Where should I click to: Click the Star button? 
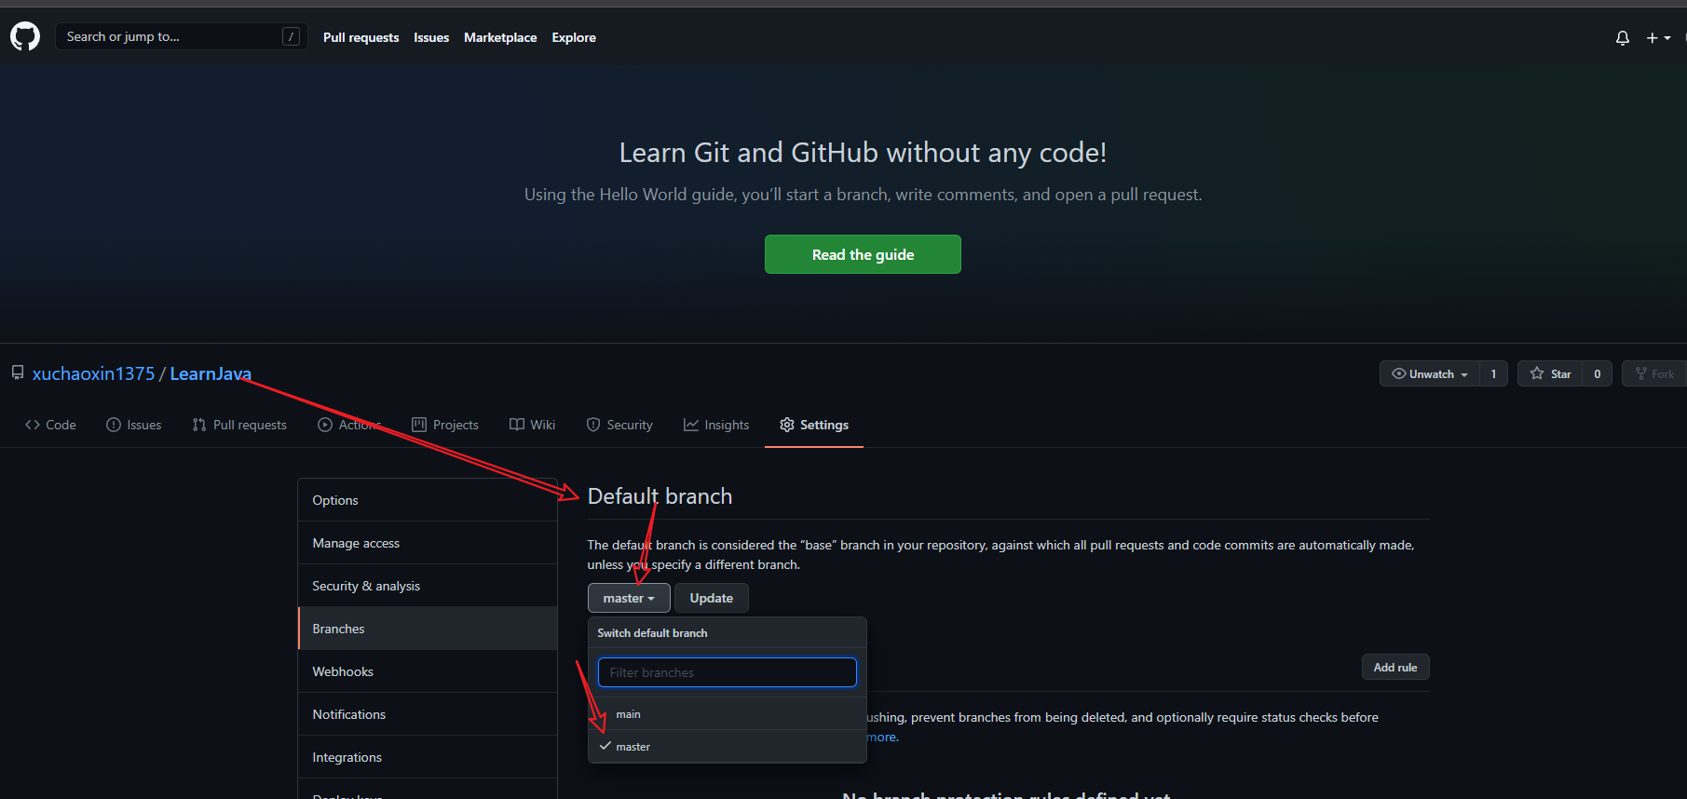click(1550, 373)
